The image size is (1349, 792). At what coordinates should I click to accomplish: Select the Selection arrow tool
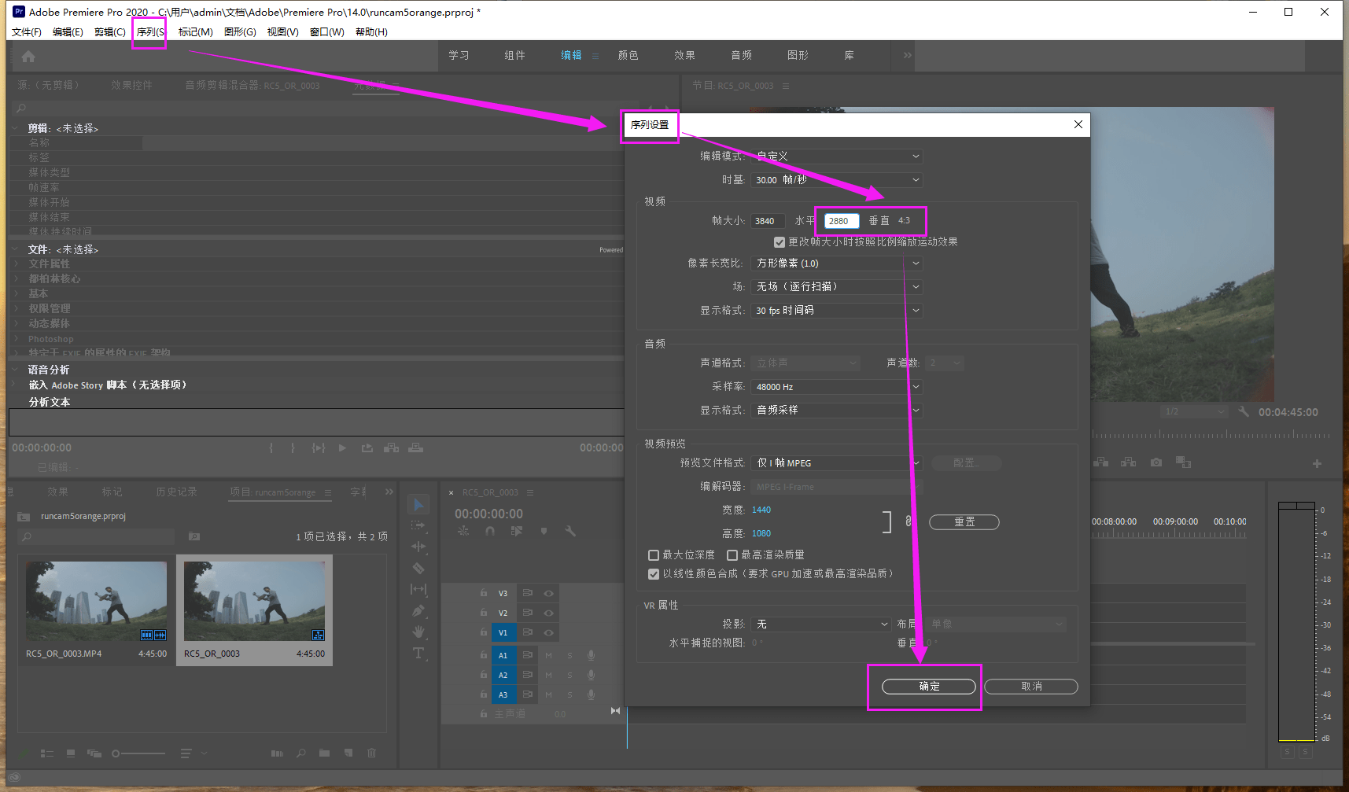418,504
